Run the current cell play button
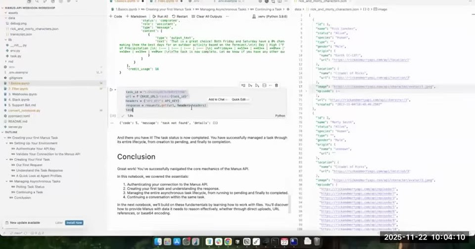 coord(111,90)
